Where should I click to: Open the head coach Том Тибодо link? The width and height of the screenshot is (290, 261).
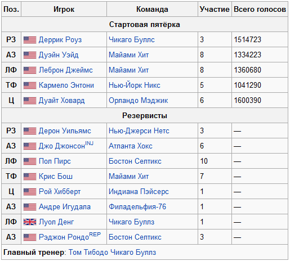click(88, 253)
